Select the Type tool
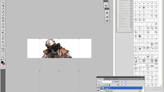The height and width of the screenshot is (92, 164). (x=3, y=39)
